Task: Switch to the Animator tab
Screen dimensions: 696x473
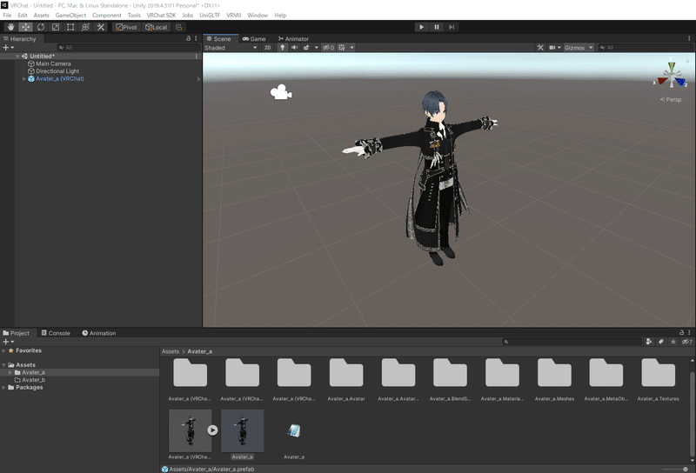Action: tap(293, 39)
